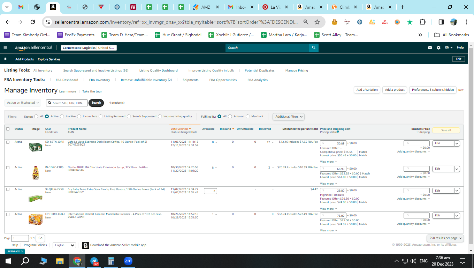Click the Cry Baby Tears available quantity field
This screenshot has width=474, height=268.
211,191
